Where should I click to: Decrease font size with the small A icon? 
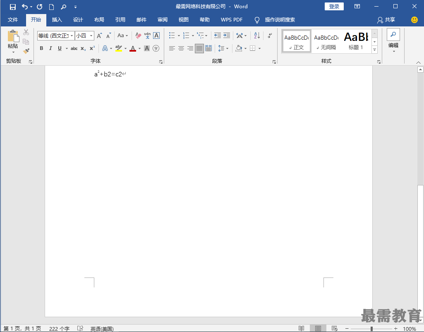click(x=108, y=36)
